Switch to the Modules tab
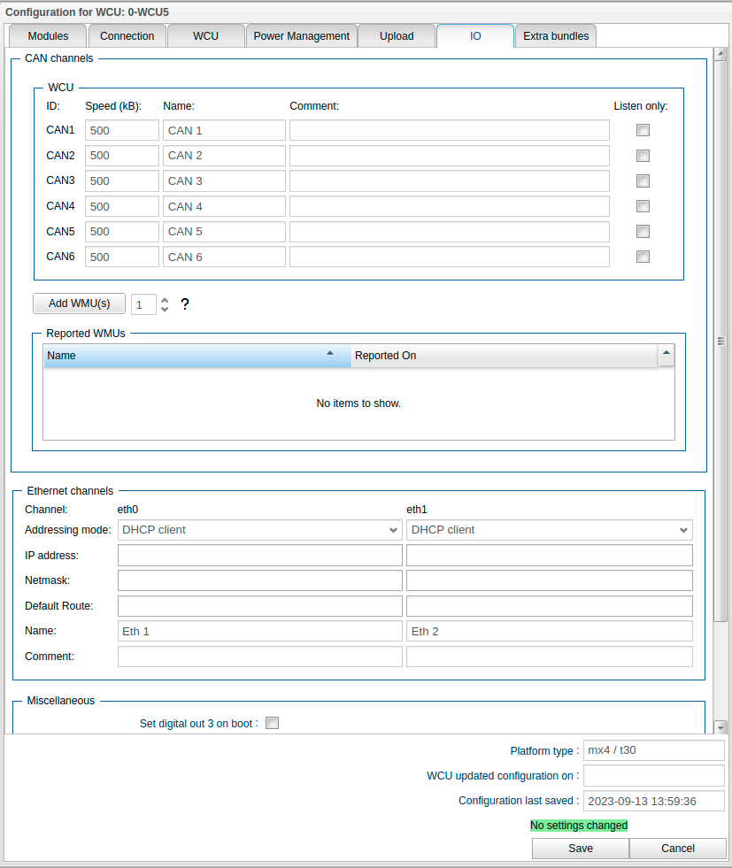This screenshot has height=868, width=732. coord(48,36)
